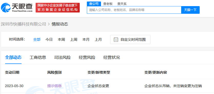Screen dimensions: 214x94
Task: Click the TianYanCha logo icon
Action: tap(6, 8)
